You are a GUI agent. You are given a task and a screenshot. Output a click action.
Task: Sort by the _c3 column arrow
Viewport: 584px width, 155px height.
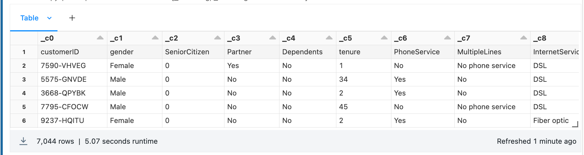272,38
